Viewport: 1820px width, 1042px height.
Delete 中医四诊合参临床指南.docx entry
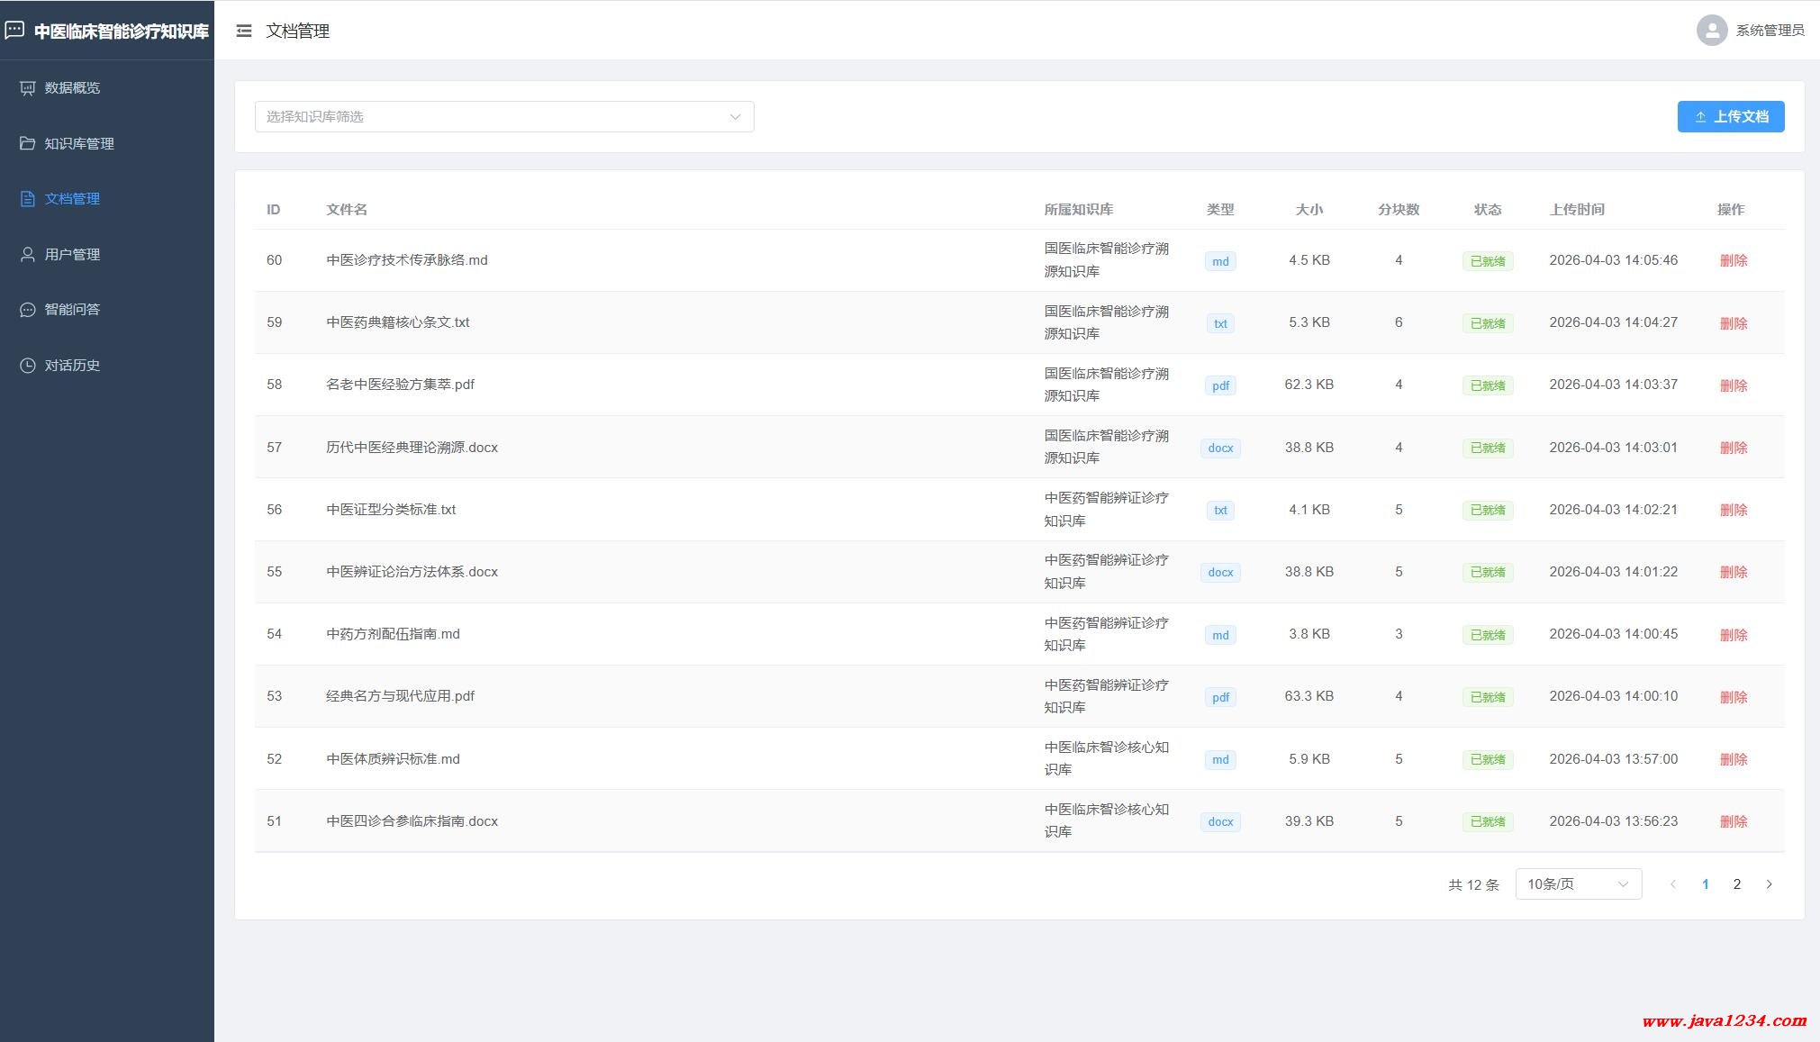tap(1733, 821)
